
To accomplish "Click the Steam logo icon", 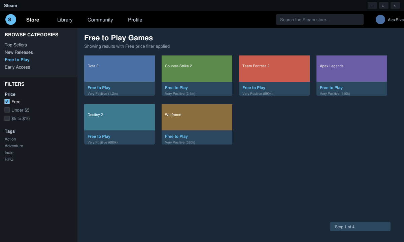I will pyautogui.click(x=11, y=19).
